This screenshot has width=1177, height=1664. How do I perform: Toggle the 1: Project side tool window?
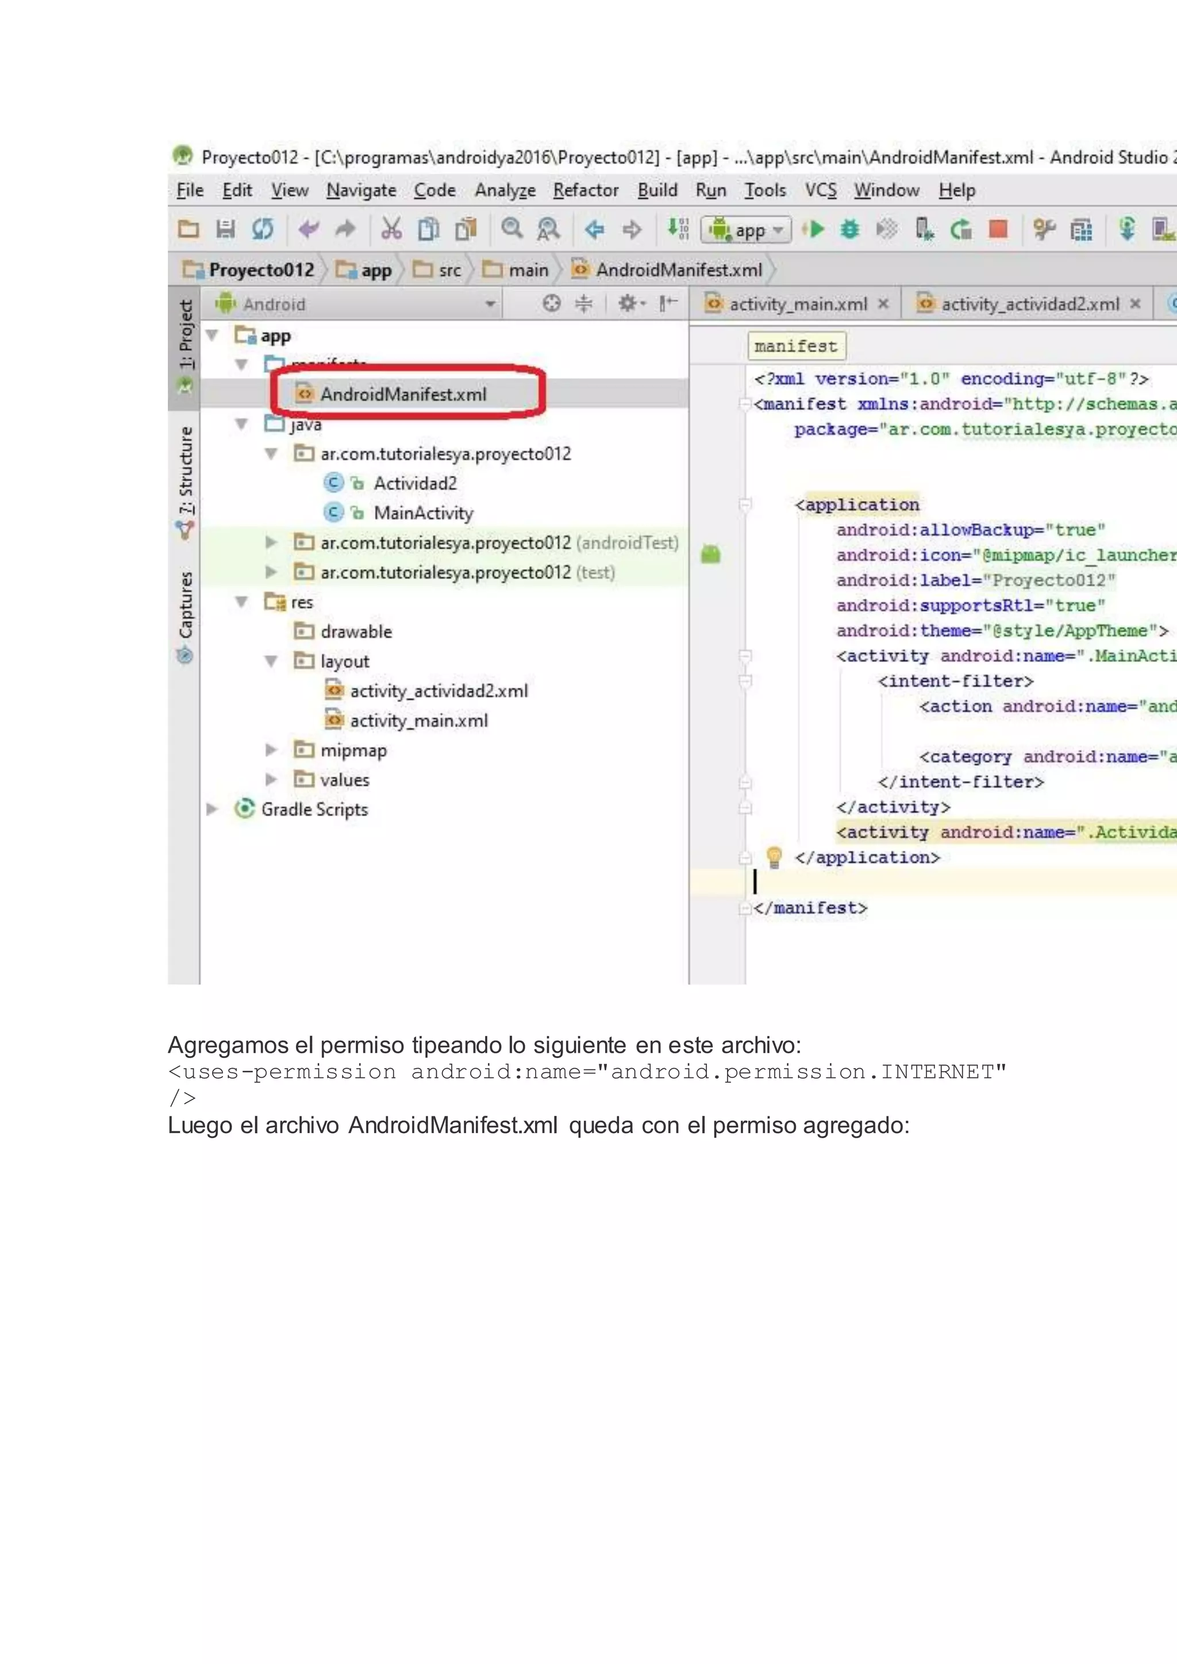coord(186,346)
